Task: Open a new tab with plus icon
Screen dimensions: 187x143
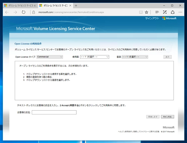Action: click(x=76, y=6)
